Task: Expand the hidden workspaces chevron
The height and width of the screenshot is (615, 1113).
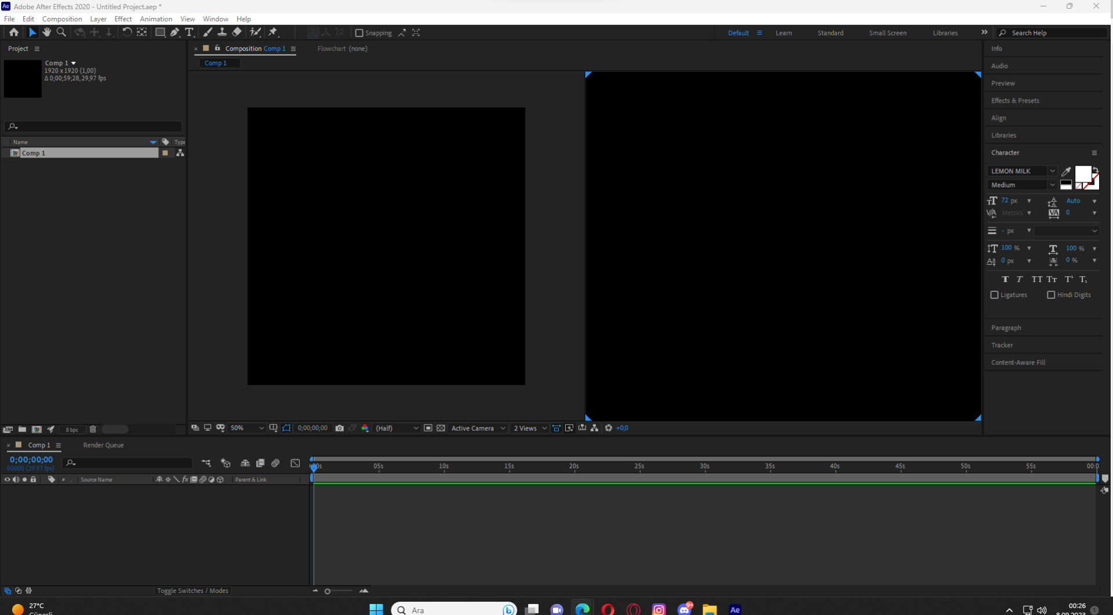Action: [984, 32]
